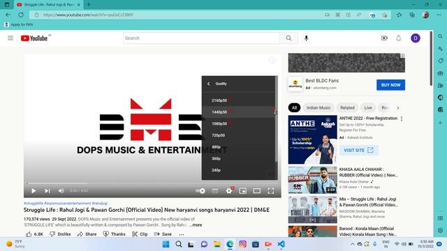Go back from the Quality menu
The width and height of the screenshot is (447, 251).
point(209,84)
